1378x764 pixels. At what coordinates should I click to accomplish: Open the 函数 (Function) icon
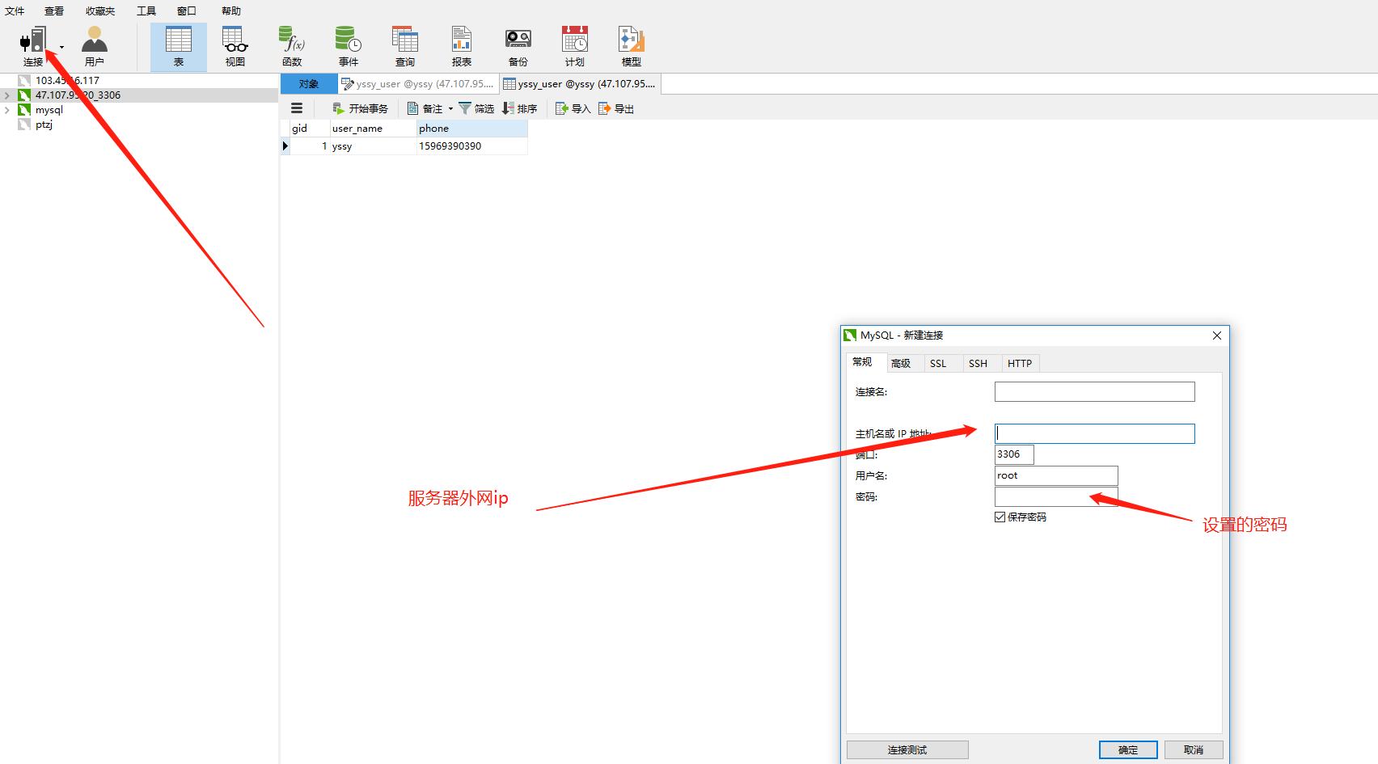[x=292, y=46]
